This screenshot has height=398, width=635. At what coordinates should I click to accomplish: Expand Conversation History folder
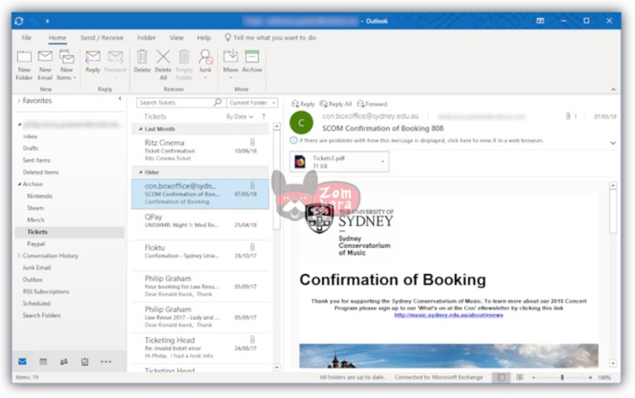point(19,255)
